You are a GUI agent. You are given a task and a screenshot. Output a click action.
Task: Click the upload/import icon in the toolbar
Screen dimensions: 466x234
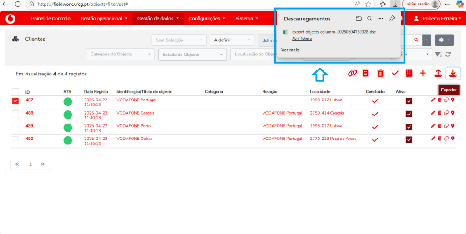click(438, 73)
